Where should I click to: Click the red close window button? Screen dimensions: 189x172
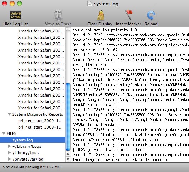pos(5,4)
